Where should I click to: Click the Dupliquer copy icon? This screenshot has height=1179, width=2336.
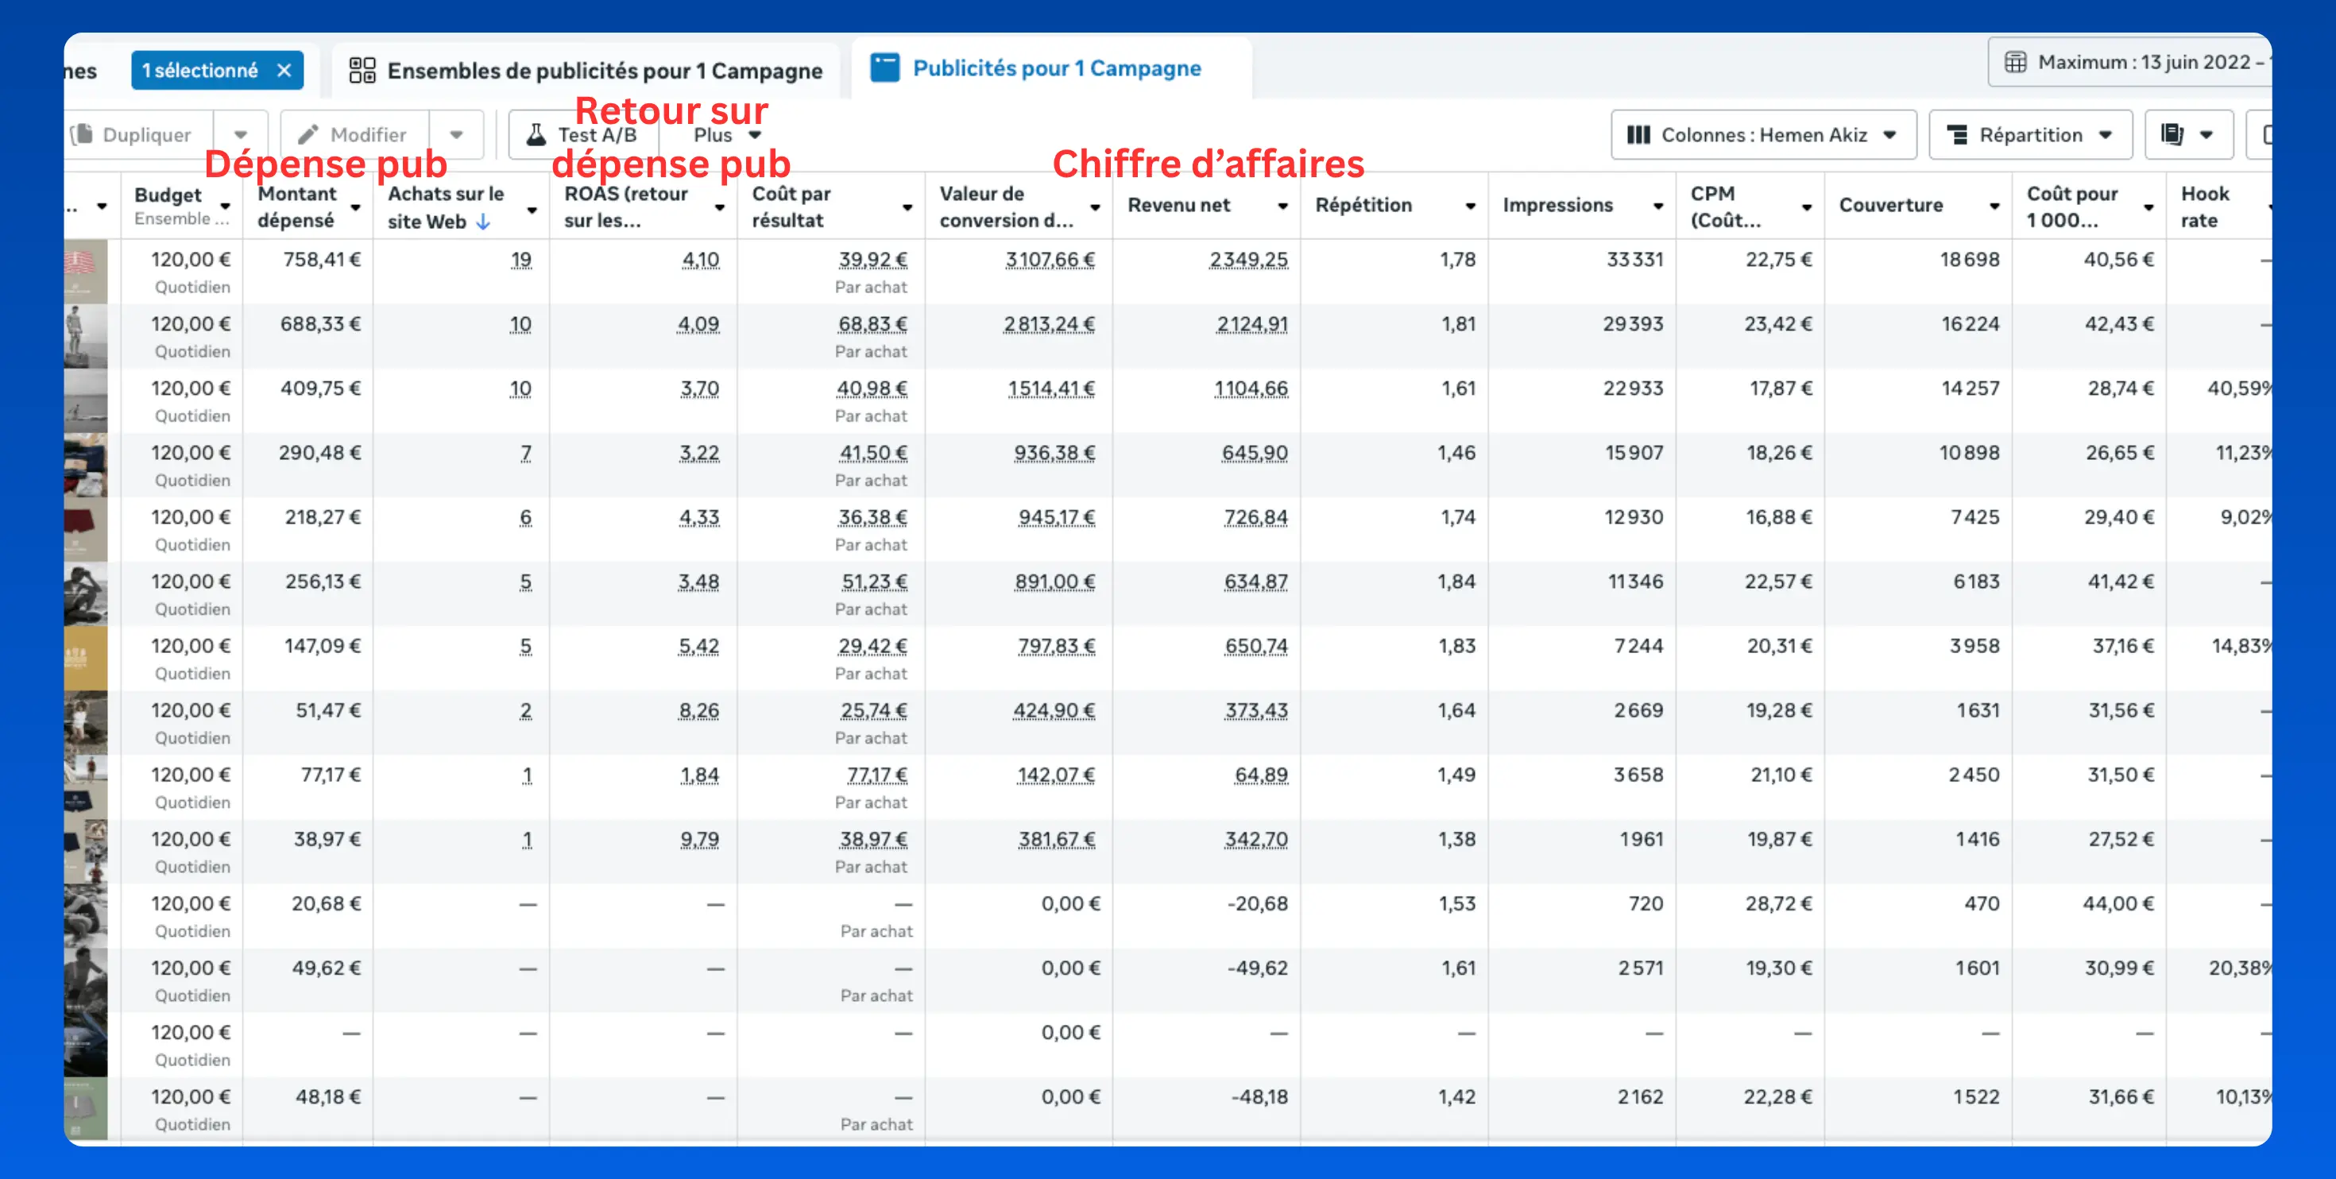coord(82,134)
